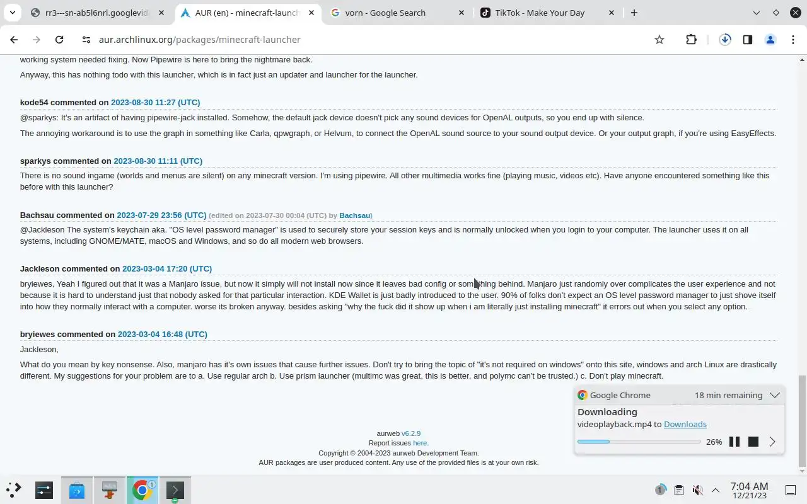This screenshot has height=504, width=807.
Task: Bookmark this page with the star
Action: tap(659, 40)
